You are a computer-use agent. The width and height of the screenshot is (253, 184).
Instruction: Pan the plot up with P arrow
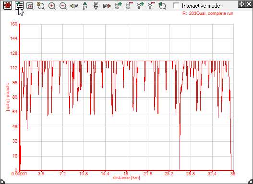tap(85, 6)
